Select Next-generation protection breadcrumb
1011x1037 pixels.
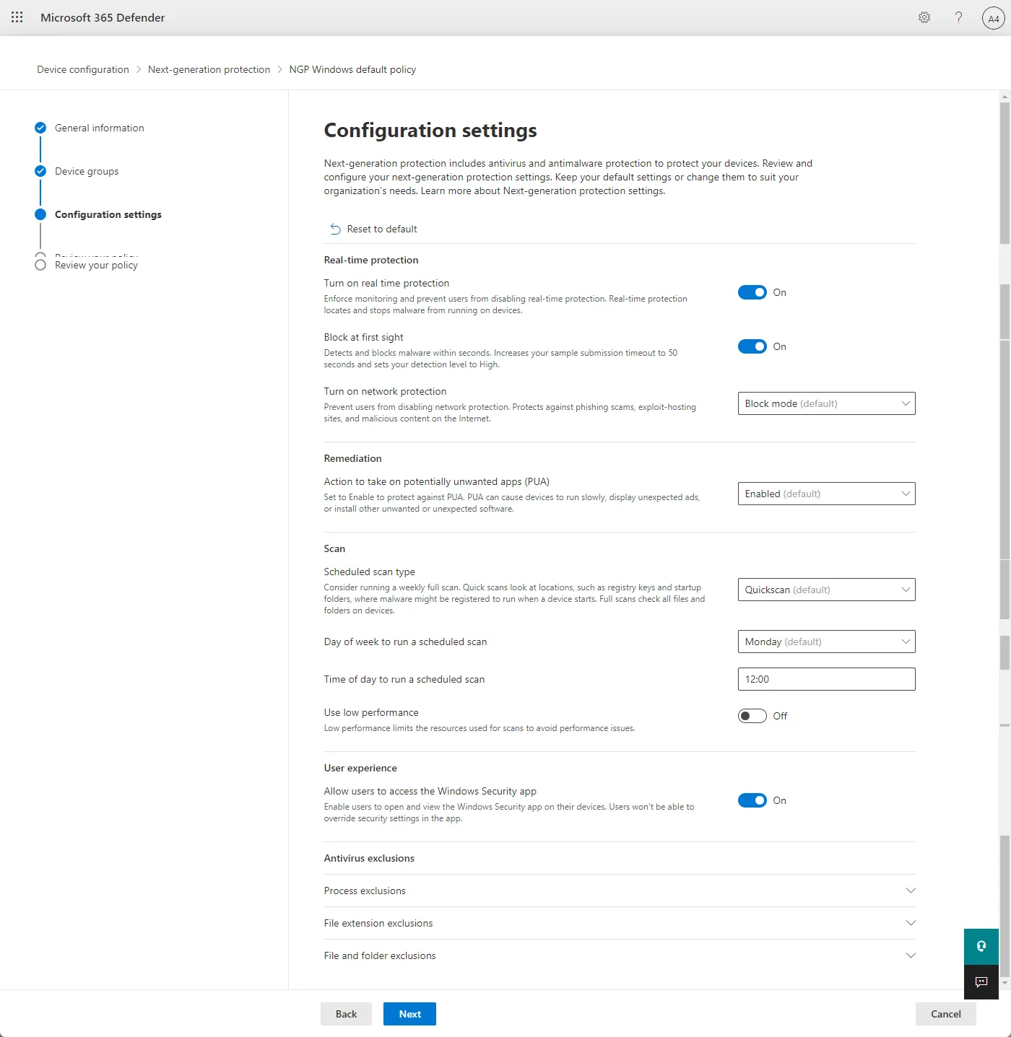point(209,69)
